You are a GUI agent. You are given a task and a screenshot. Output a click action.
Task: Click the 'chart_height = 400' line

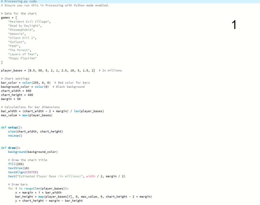pyautogui.click(x=17, y=95)
